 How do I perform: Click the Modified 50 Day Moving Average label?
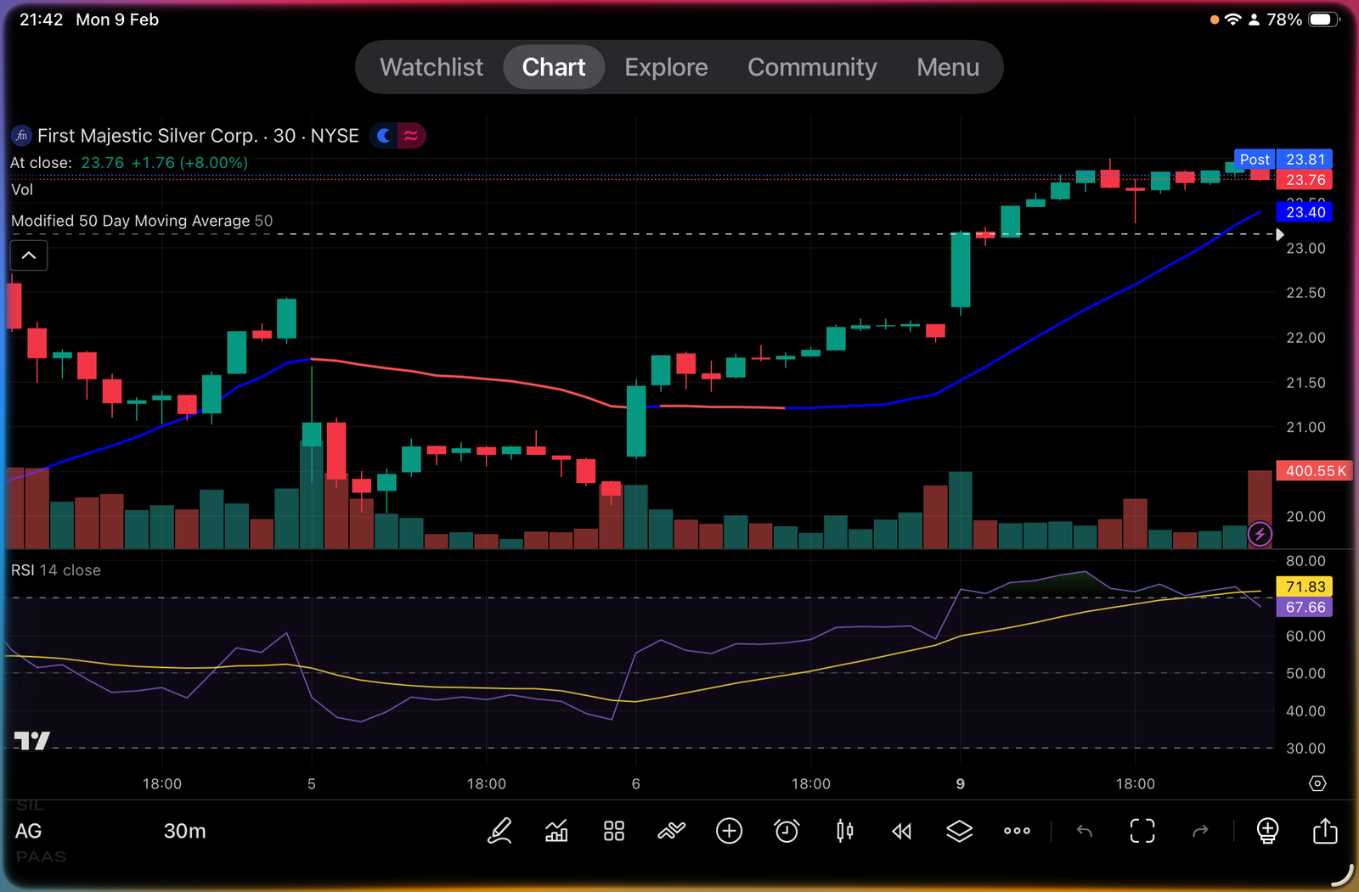130,221
